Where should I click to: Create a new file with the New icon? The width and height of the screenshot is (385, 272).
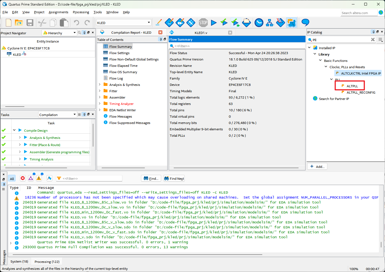point(9,23)
